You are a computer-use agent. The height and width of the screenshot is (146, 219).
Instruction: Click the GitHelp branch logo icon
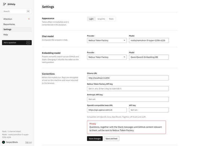pos(5,4)
